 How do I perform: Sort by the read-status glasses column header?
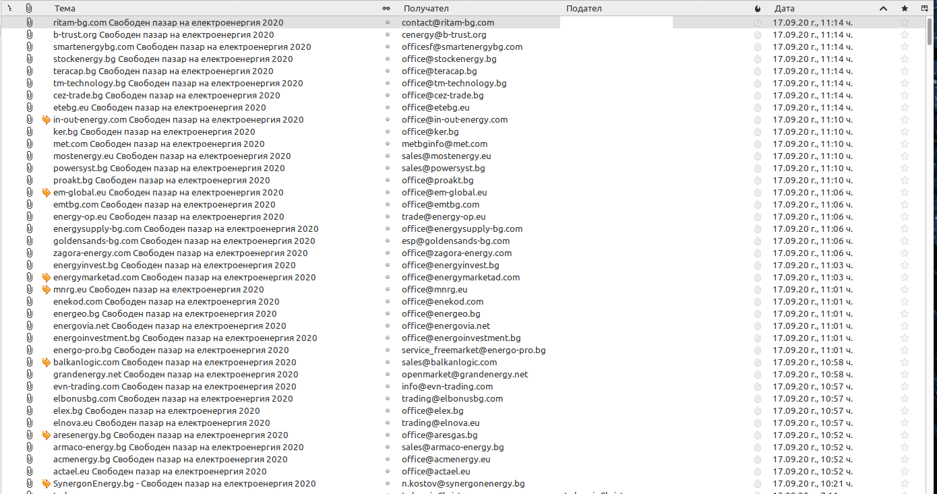point(386,9)
